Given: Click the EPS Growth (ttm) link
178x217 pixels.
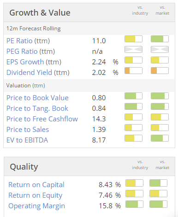Looking at the screenshot, I should tap(34, 62).
